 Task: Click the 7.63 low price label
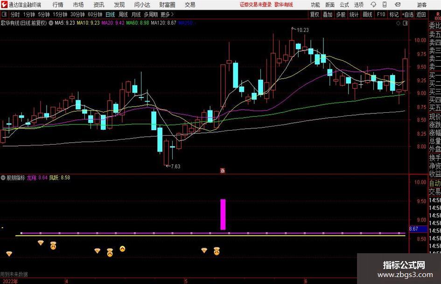(175, 166)
